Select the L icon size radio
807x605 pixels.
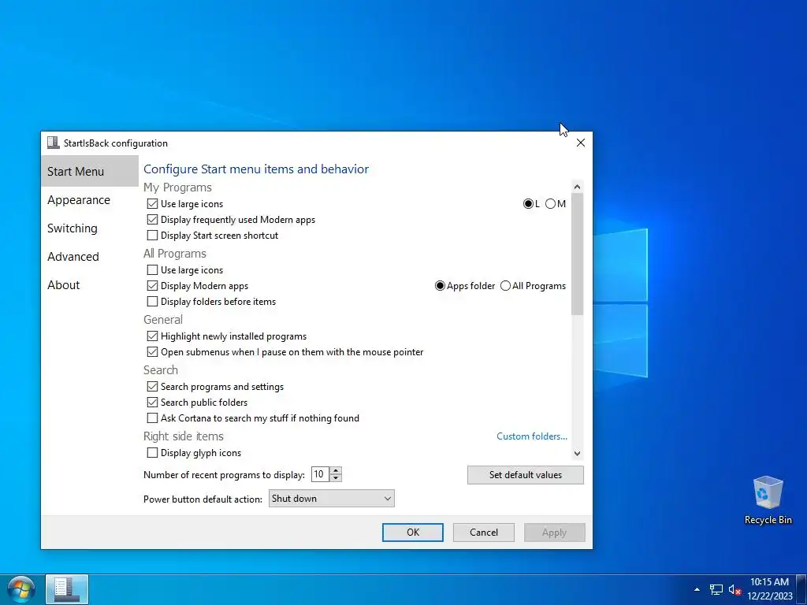click(x=528, y=204)
